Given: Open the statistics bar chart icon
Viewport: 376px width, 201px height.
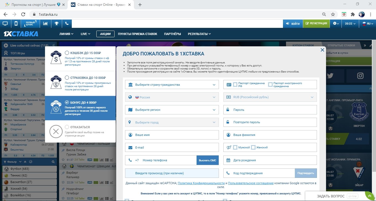Looking at the screenshot, I should (x=45, y=23).
